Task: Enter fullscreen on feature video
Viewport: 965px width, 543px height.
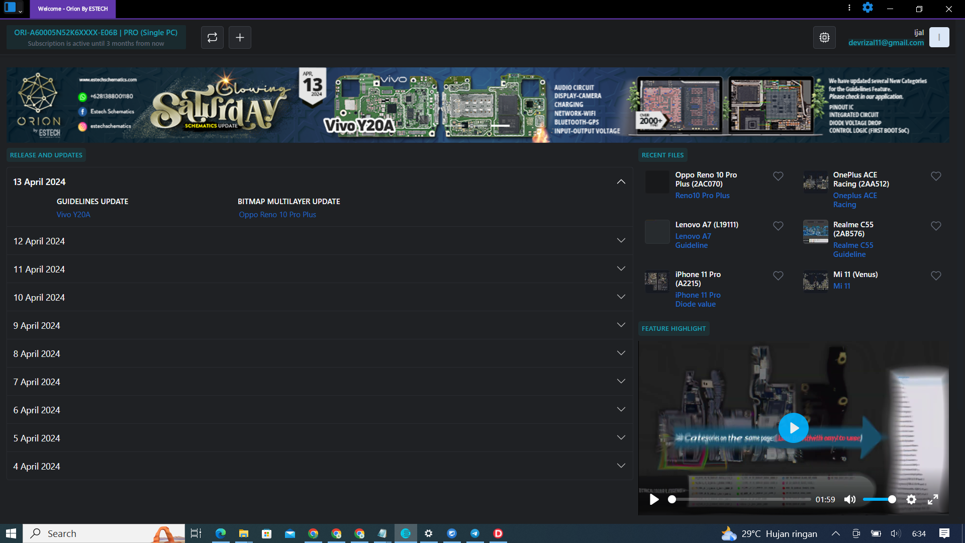Action: (933, 499)
